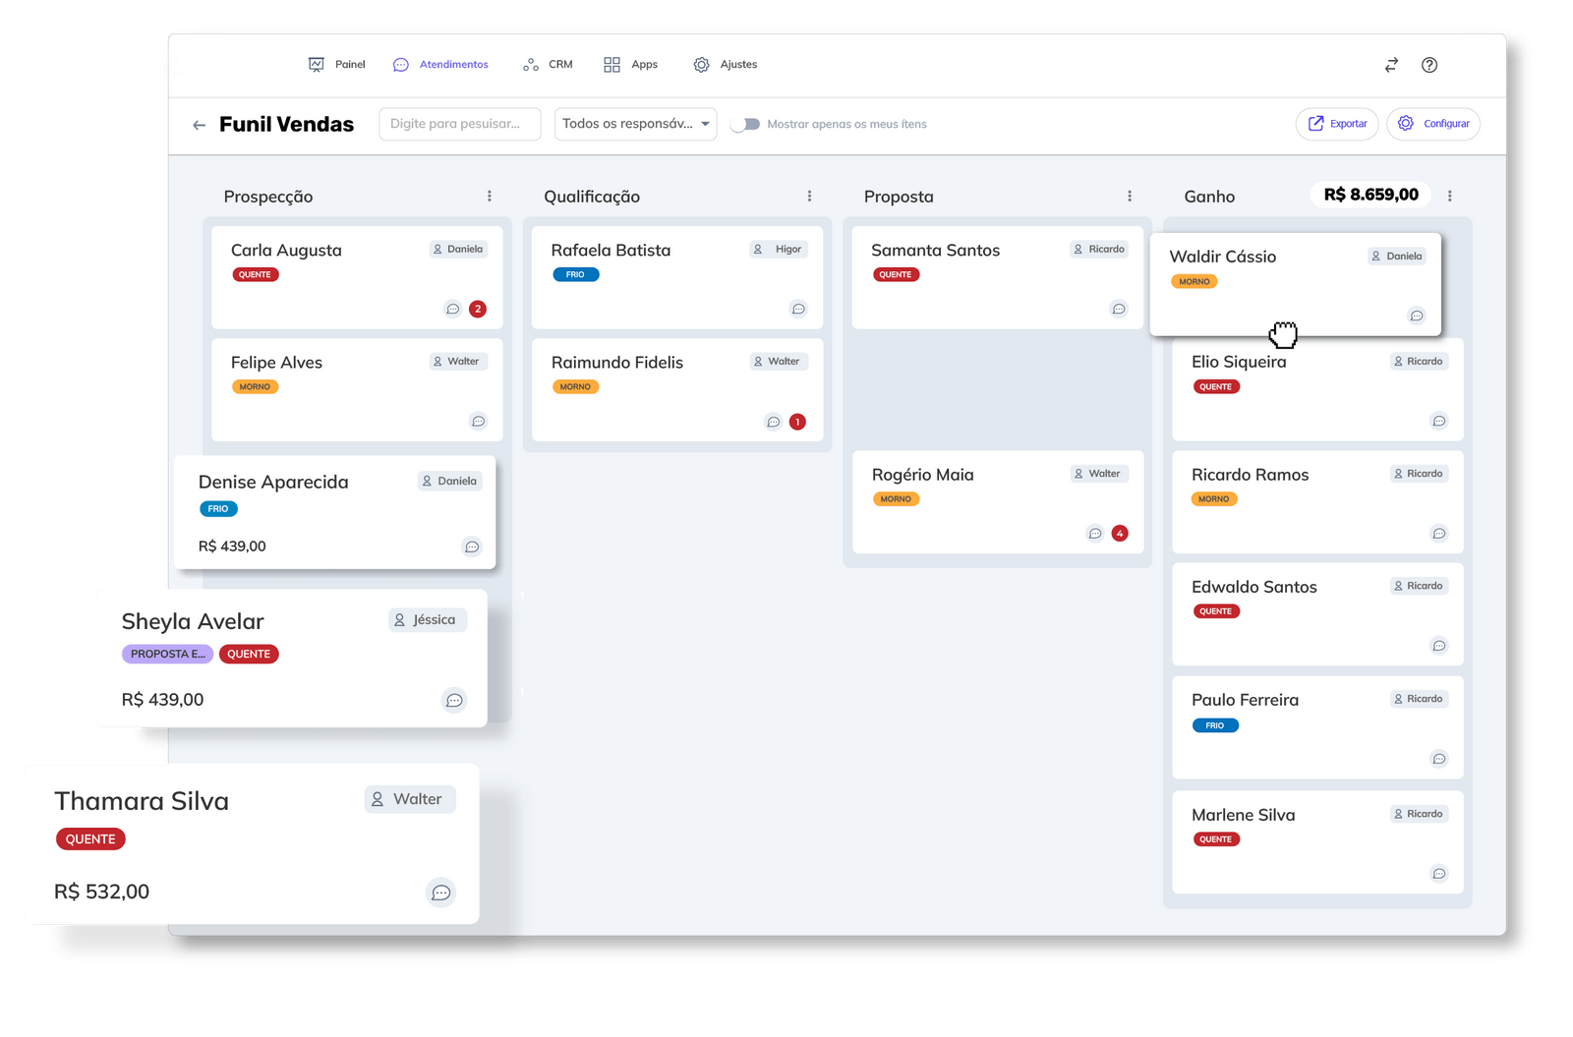Open chat icon on Carla Augusta card
Image resolution: width=1573 pixels, height=1037 pixels.
tap(453, 309)
